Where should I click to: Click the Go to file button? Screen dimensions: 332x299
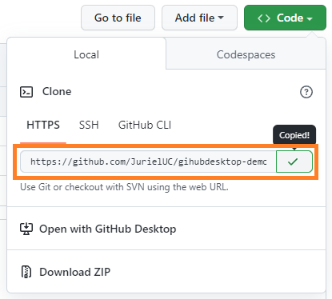pyautogui.click(x=118, y=18)
